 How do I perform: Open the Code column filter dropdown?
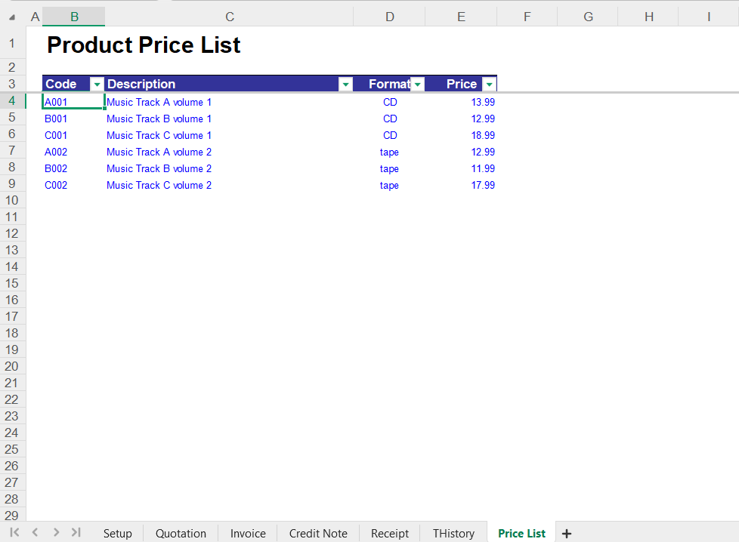point(96,84)
